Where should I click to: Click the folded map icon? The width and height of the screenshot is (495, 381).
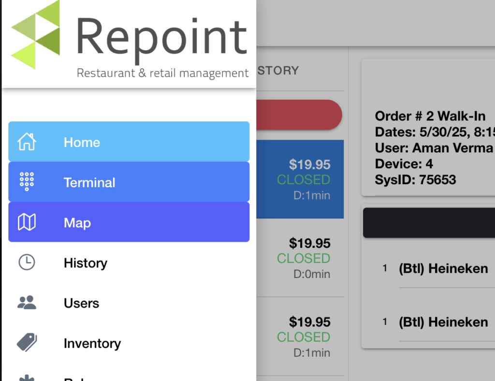pyautogui.click(x=27, y=222)
